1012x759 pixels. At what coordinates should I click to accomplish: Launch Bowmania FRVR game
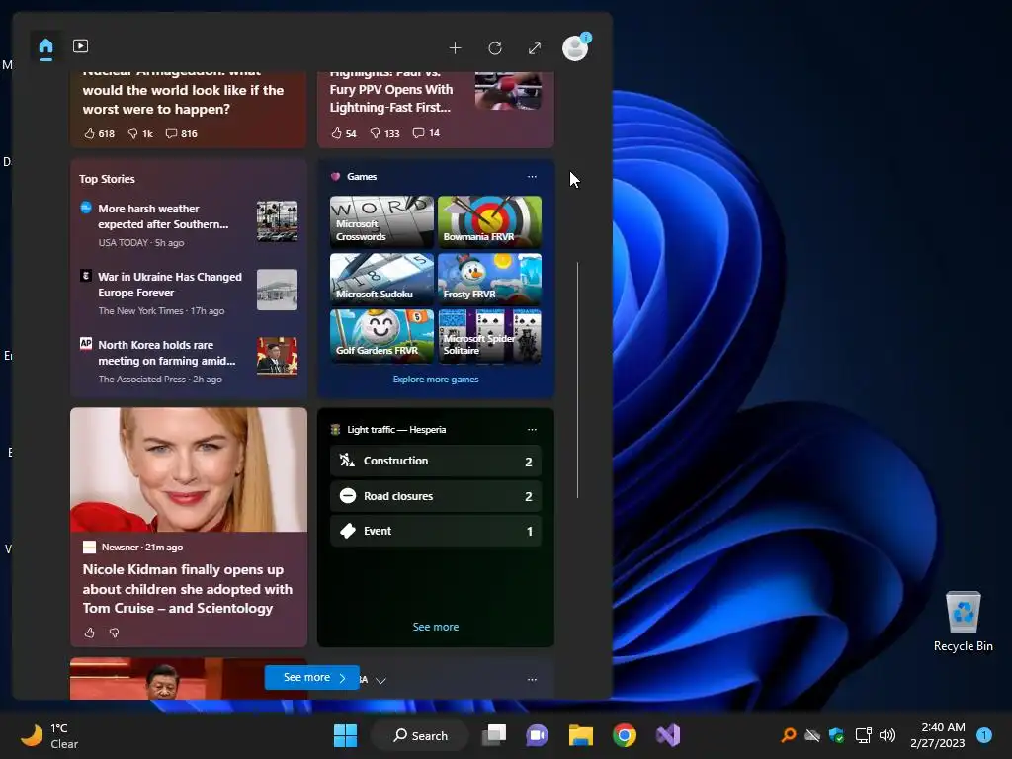coord(489,221)
